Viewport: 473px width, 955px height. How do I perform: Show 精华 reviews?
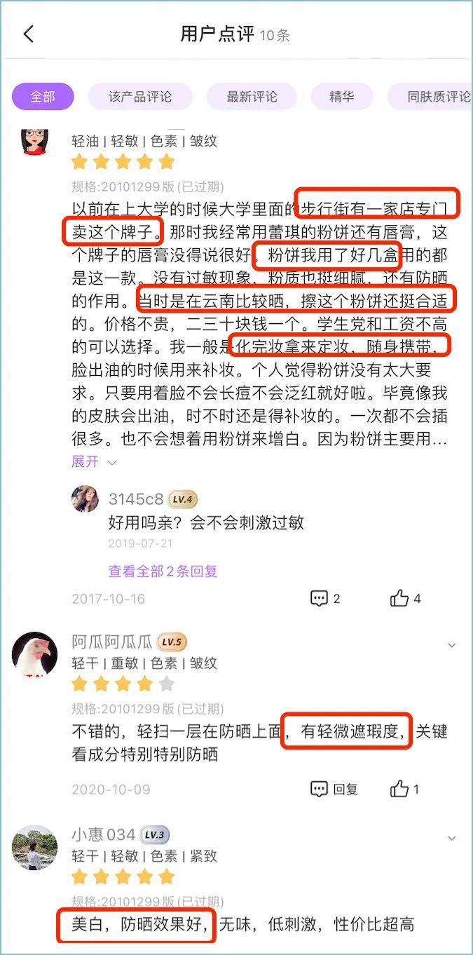click(x=341, y=97)
